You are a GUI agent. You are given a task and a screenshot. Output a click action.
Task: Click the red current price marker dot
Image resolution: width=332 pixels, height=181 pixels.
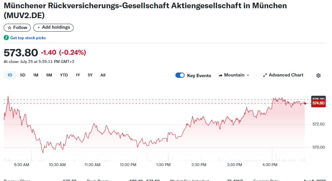pos(305,103)
